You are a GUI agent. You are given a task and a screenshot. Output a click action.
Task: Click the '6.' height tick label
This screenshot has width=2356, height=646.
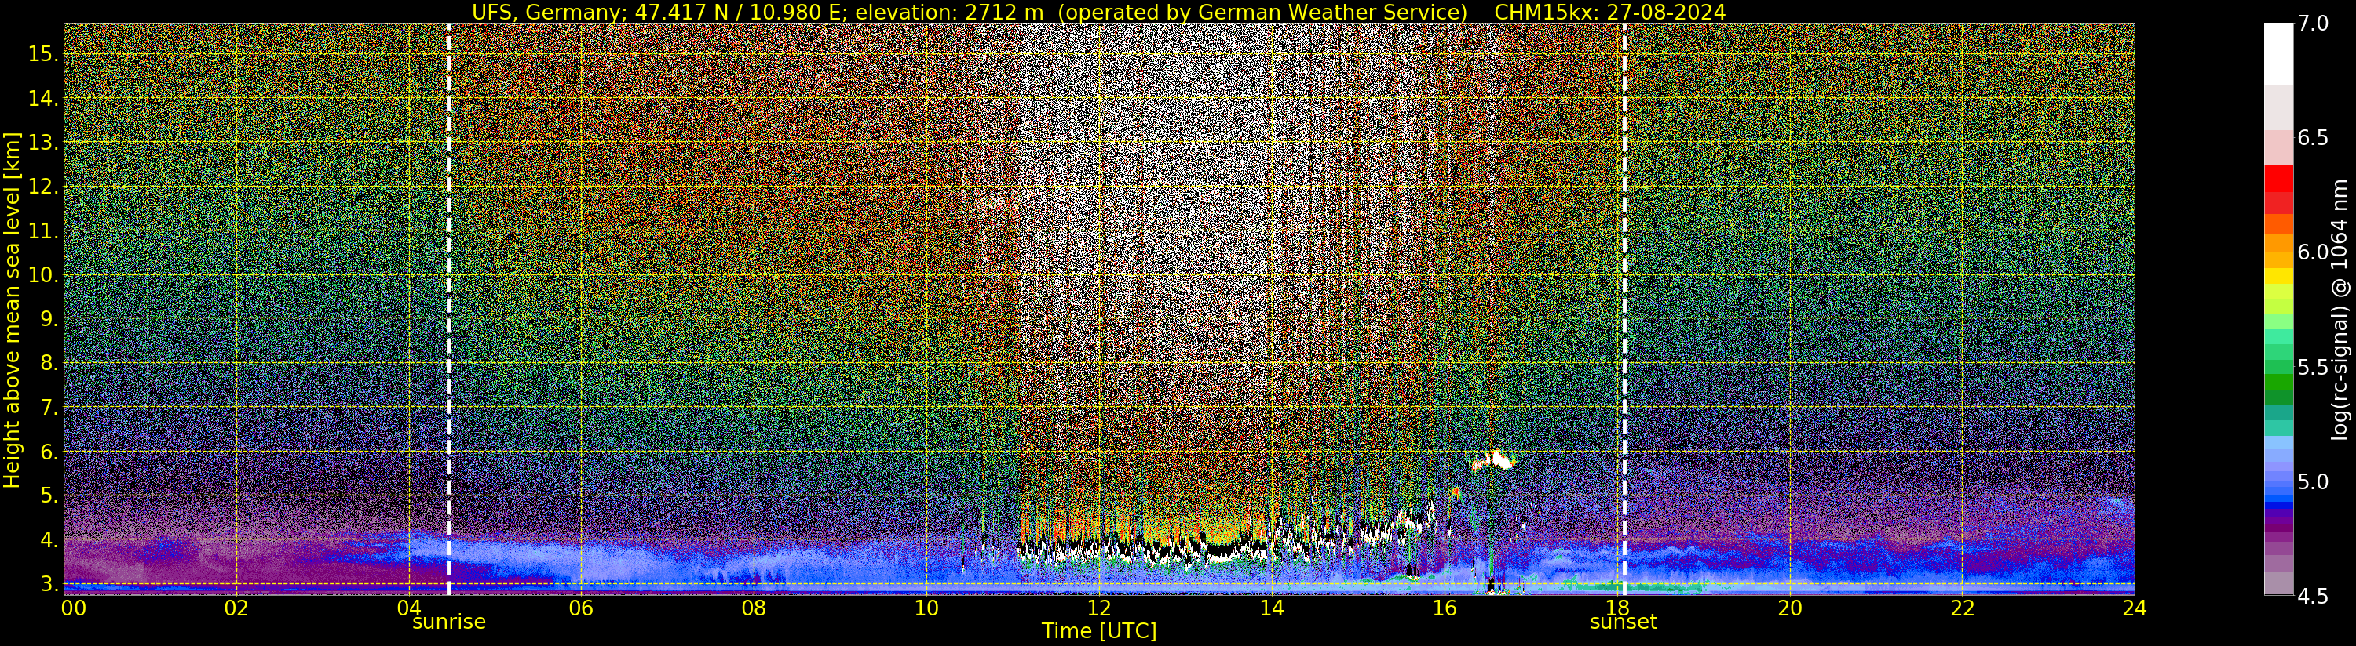(49, 452)
